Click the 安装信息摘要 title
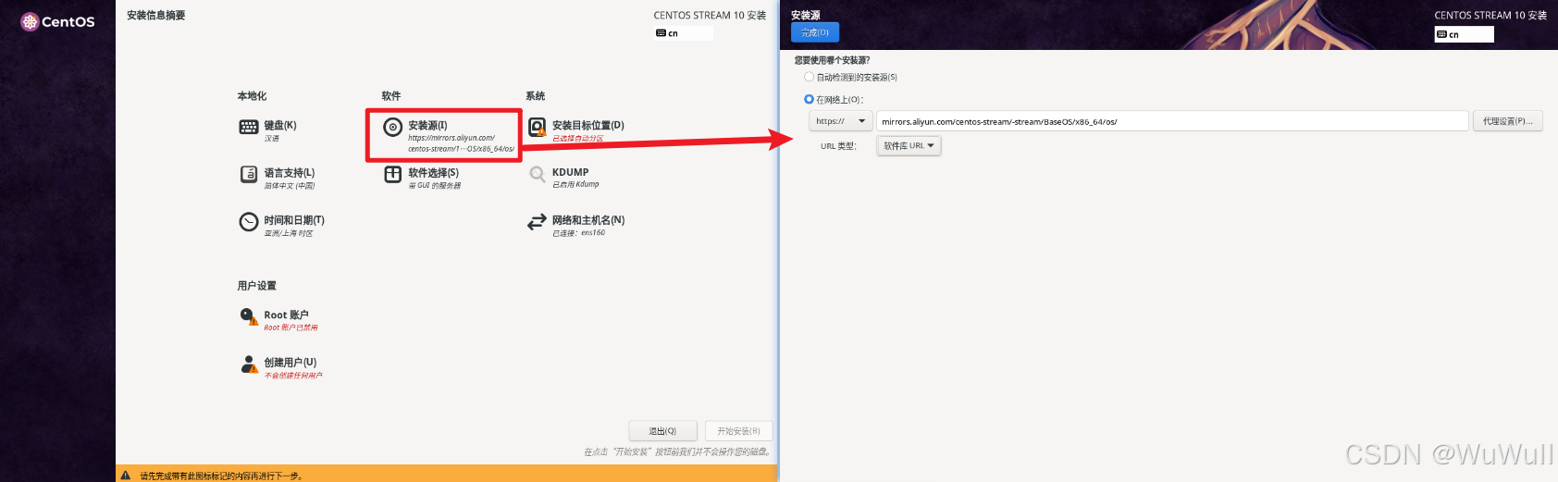1558x482 pixels. click(x=155, y=15)
